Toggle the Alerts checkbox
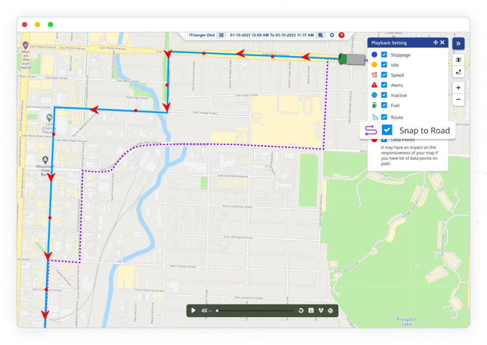This screenshot has height=345, width=487. tap(384, 85)
